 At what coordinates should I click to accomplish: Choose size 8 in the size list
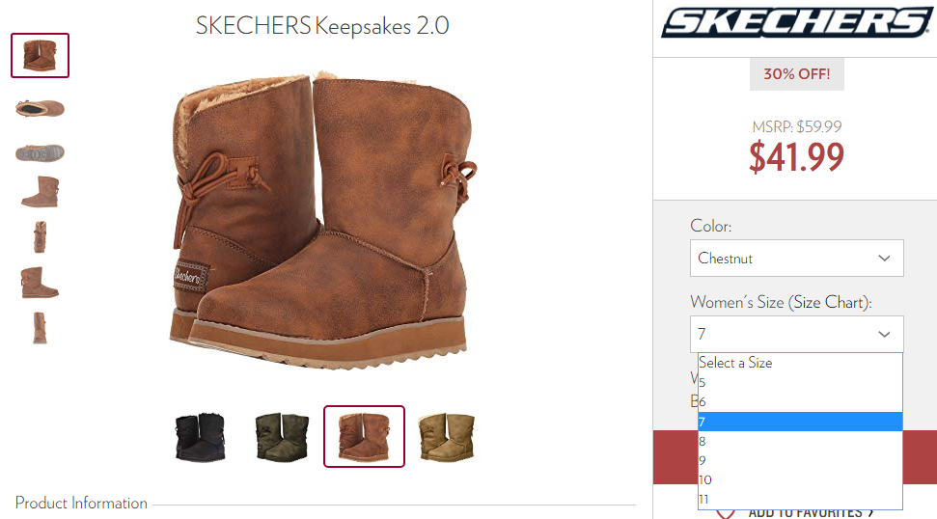pos(800,442)
